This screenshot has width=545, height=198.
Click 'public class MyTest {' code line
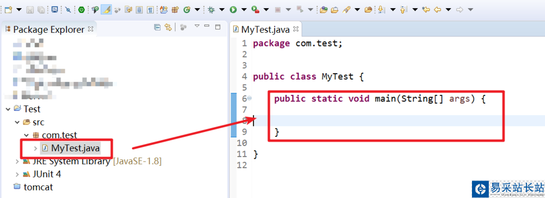[308, 76]
